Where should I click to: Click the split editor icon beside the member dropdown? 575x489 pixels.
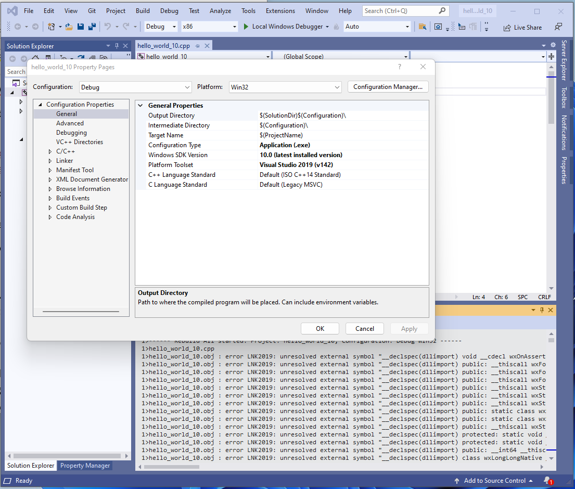point(551,57)
